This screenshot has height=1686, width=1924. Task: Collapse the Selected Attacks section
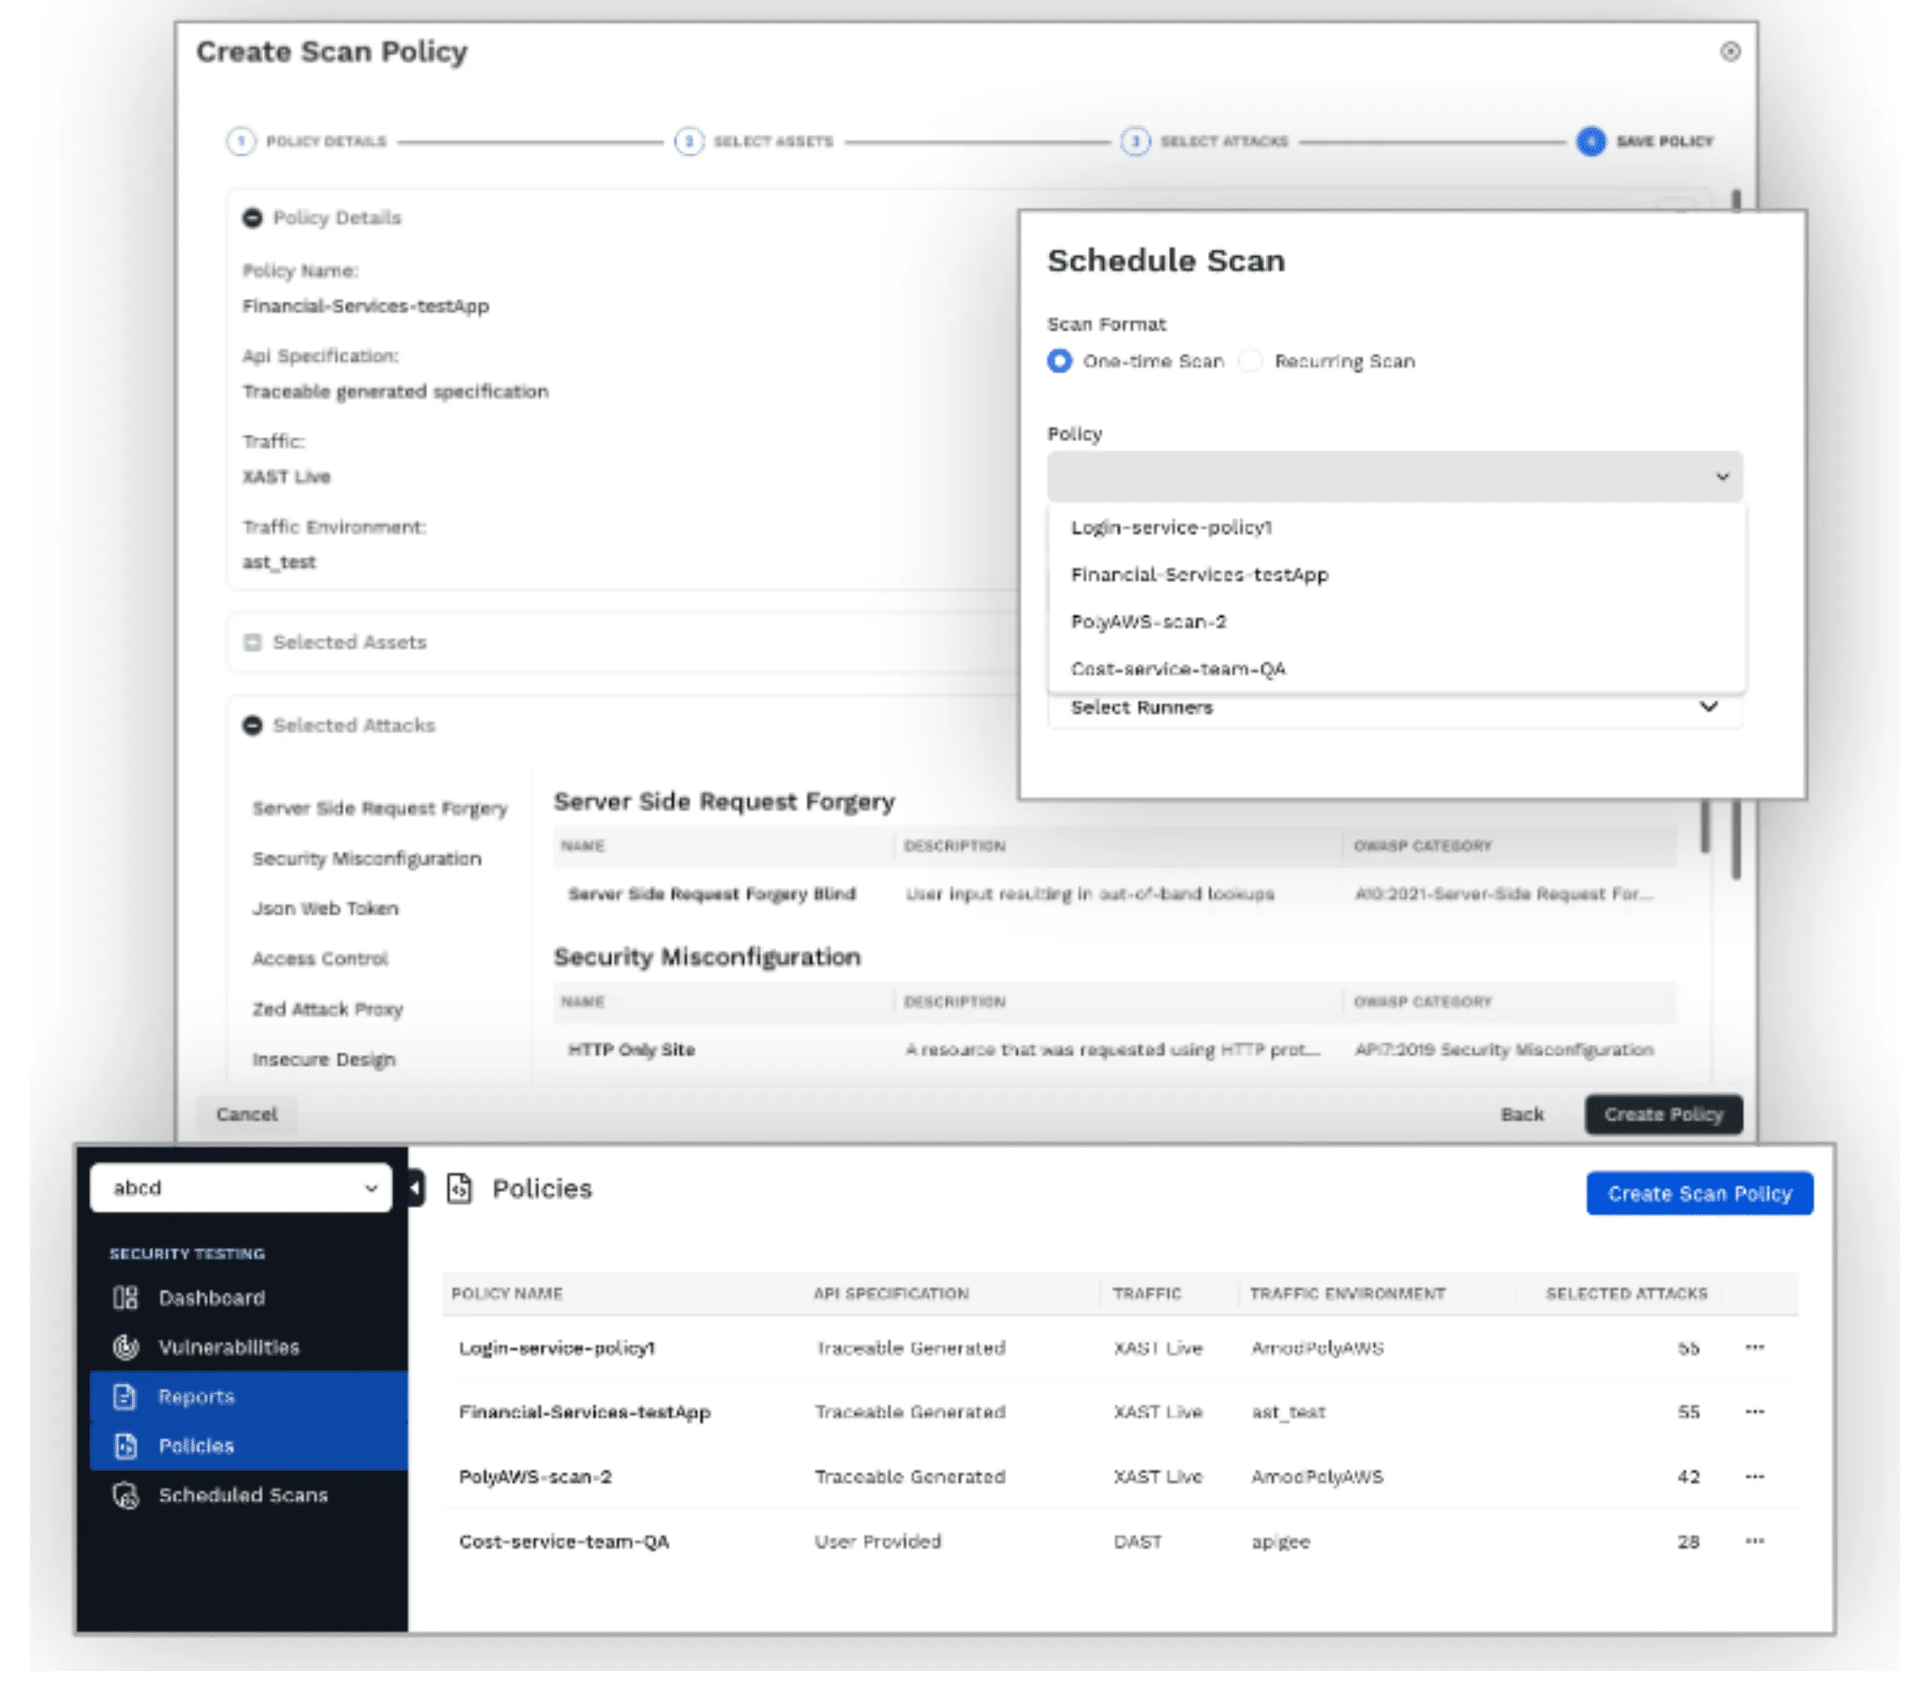coord(252,725)
